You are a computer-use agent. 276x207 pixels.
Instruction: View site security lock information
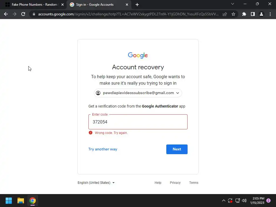point(34,14)
